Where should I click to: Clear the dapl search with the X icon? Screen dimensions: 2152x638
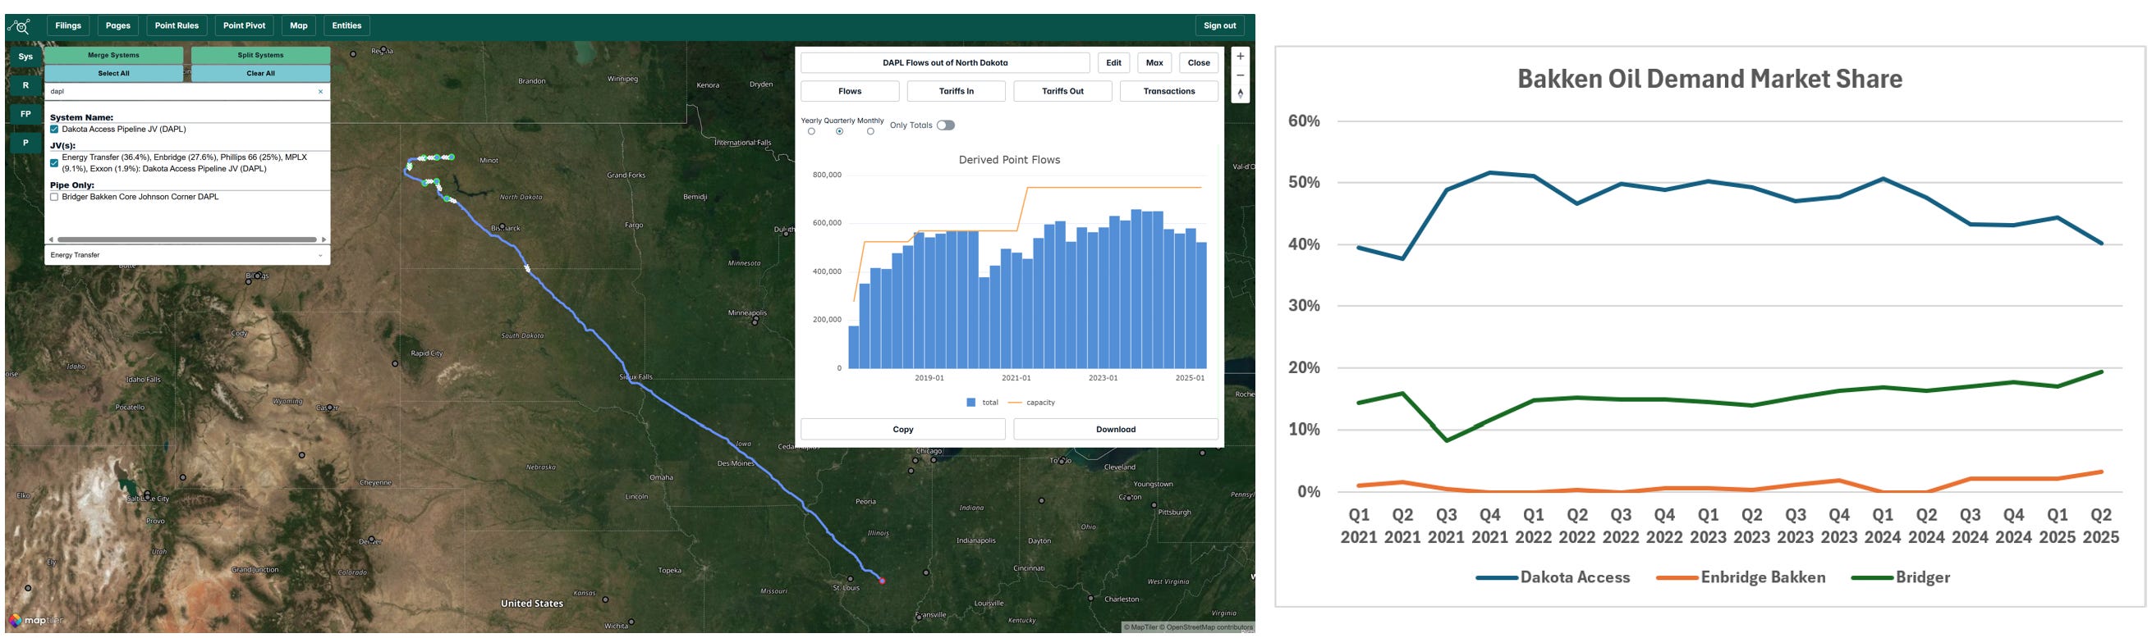[x=321, y=92]
